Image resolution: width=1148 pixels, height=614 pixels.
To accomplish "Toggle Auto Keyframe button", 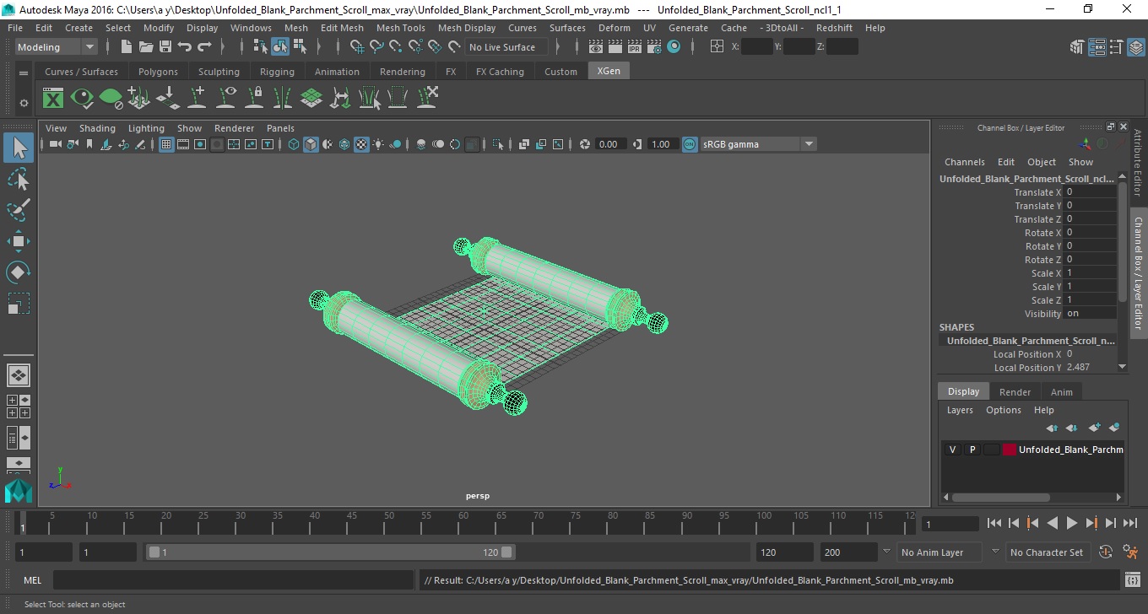I will click(x=1106, y=552).
